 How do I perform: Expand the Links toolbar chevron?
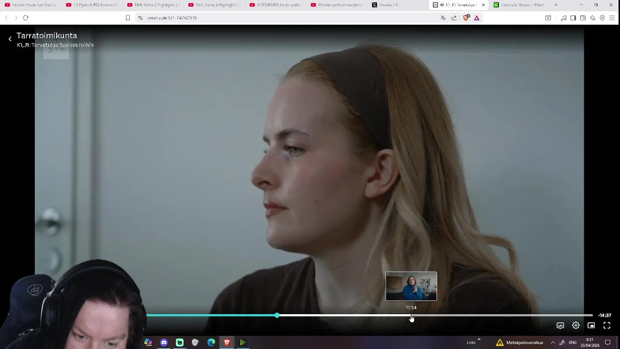tap(479, 339)
